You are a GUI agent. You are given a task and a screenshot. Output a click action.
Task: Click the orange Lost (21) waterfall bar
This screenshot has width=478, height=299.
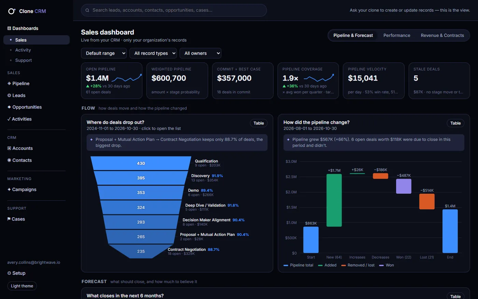tap(427, 202)
